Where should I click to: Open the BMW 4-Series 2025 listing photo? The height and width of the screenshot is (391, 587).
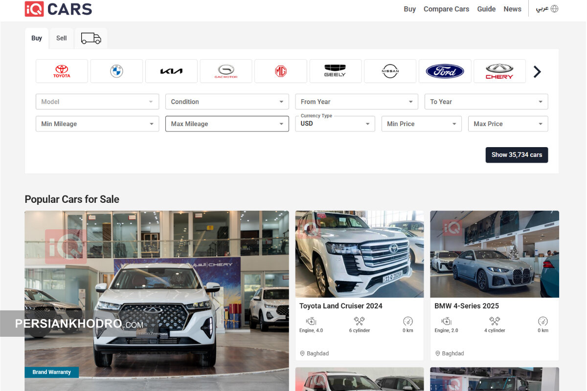coord(494,254)
